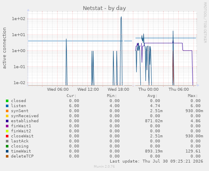Click the 'Munin 2.0.76' footer text
This screenshot has height=171, width=209.
(104, 166)
